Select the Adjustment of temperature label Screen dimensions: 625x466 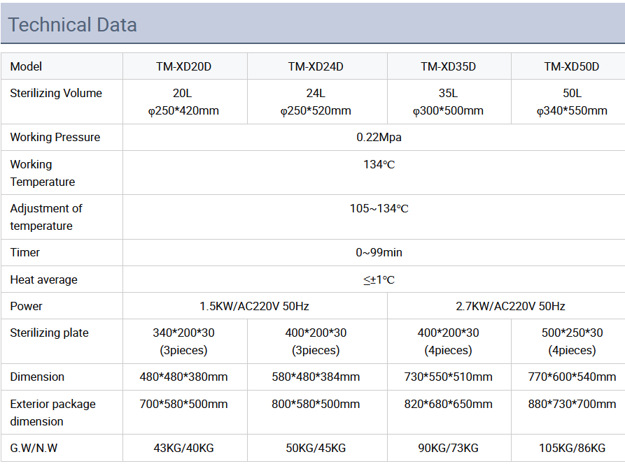coord(46,217)
